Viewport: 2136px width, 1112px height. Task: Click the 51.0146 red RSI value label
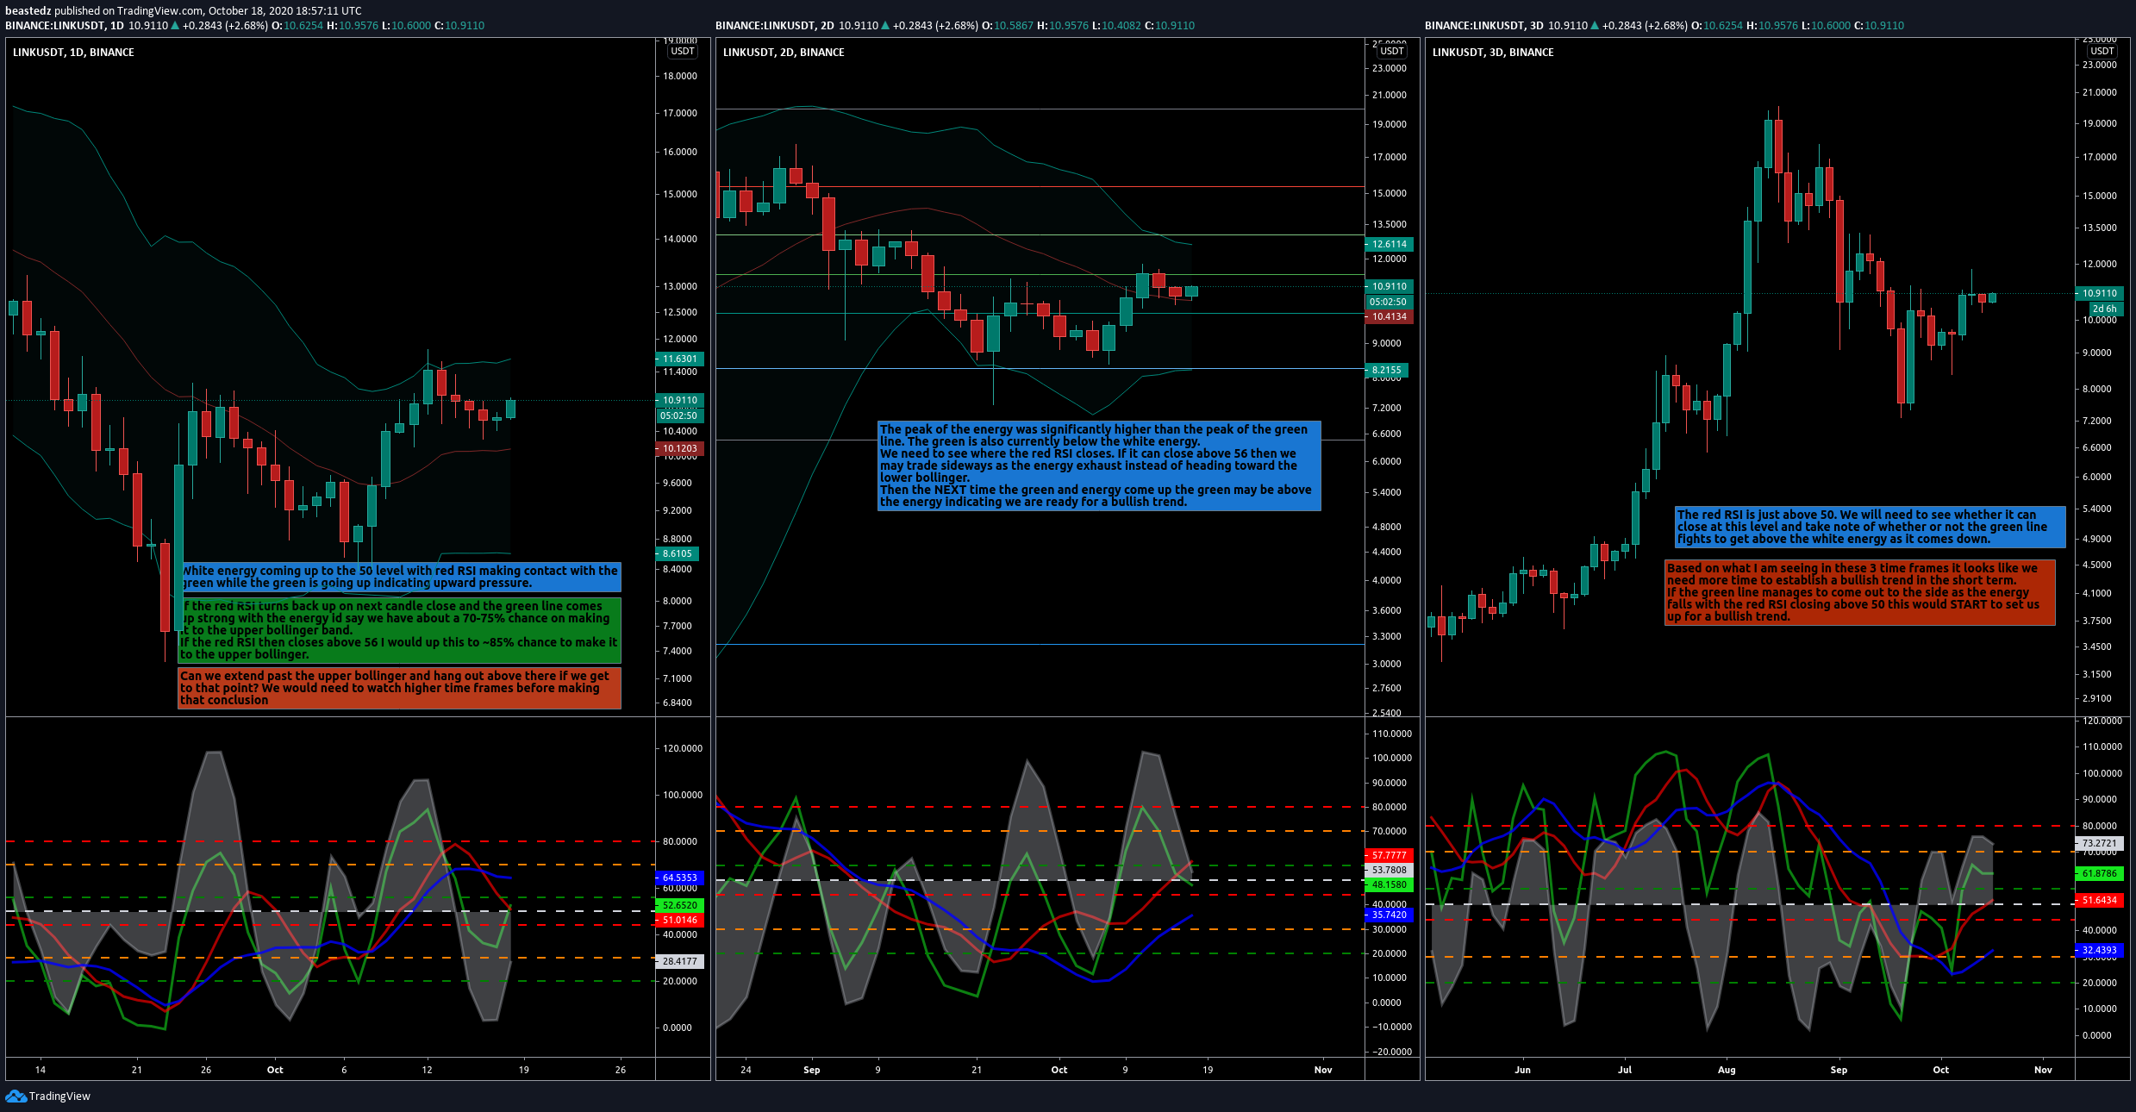(679, 920)
